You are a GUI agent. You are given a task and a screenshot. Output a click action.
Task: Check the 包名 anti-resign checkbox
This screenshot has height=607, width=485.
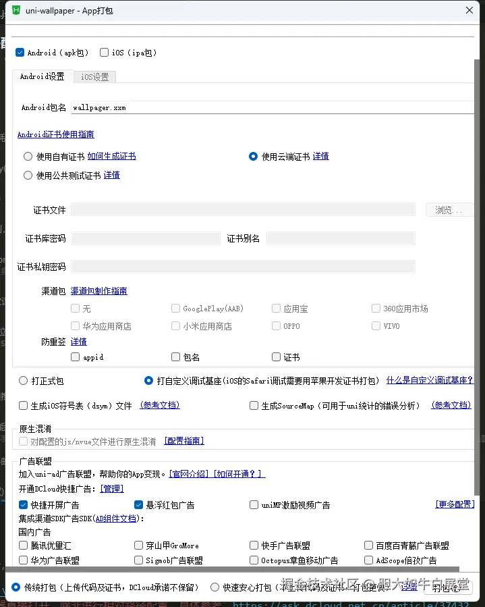[x=175, y=357]
